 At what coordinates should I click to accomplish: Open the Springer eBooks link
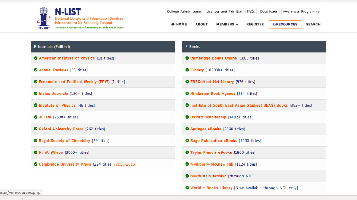pyautogui.click(x=206, y=129)
